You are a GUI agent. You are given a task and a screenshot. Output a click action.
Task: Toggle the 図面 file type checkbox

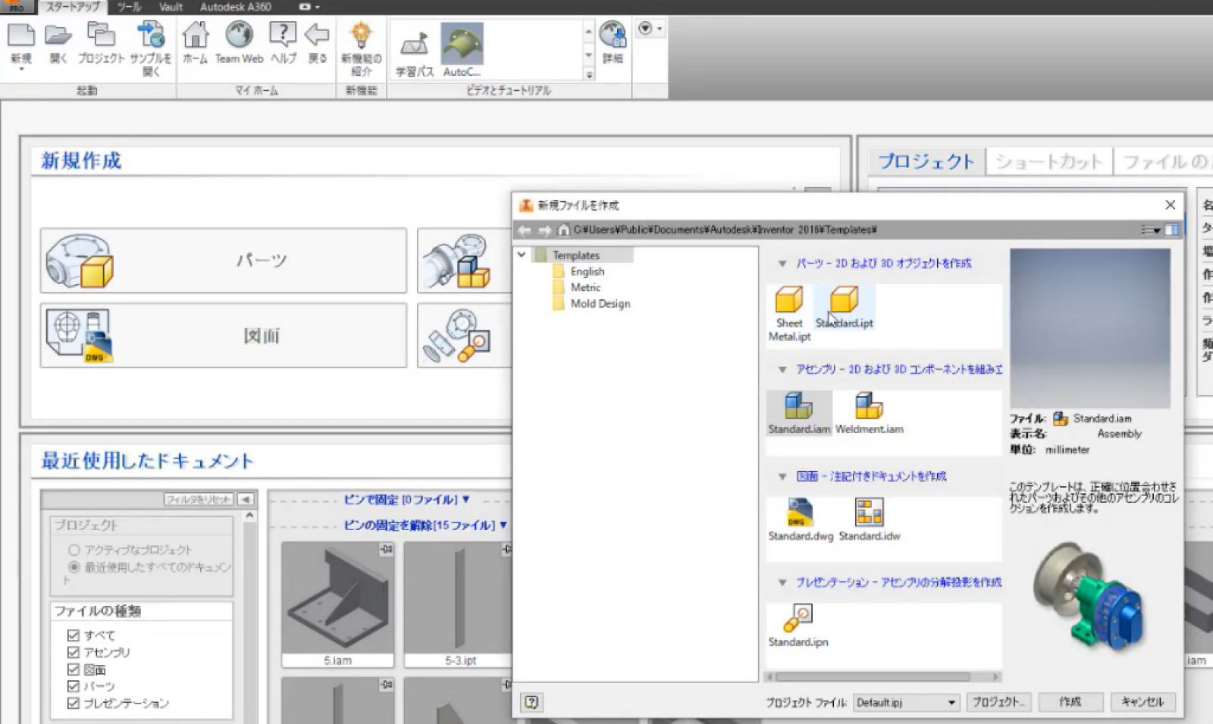click(x=74, y=669)
